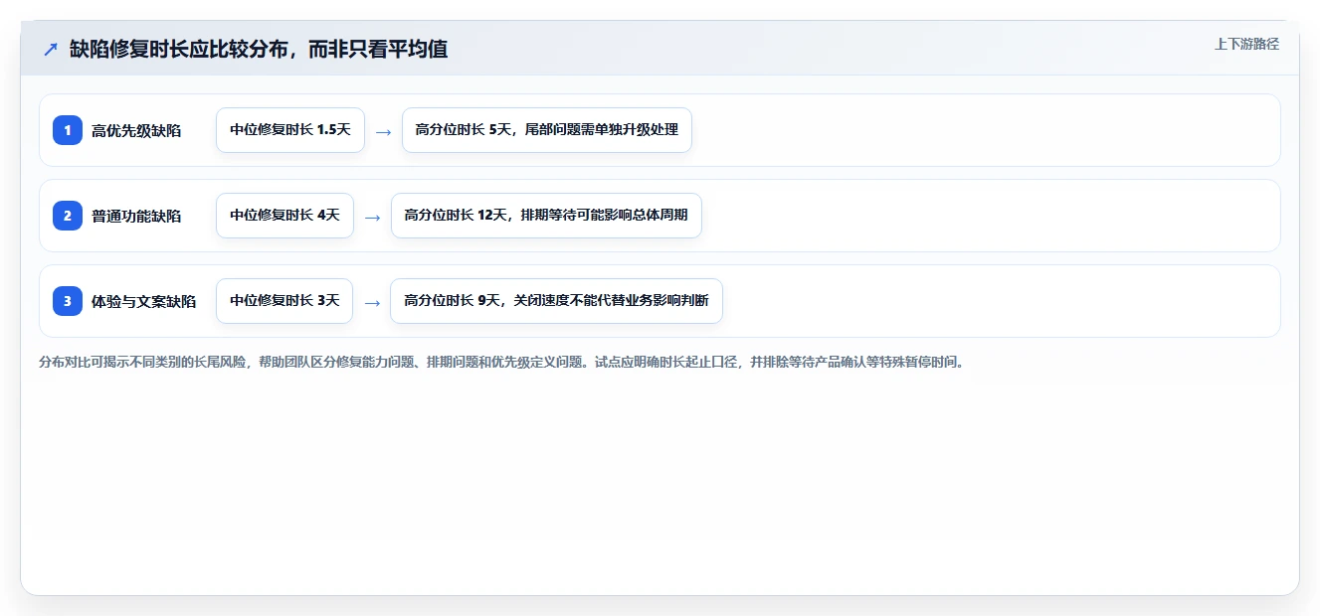Click the 中位修复时长 3天 box
The height and width of the screenshot is (616, 1320).
284,301
